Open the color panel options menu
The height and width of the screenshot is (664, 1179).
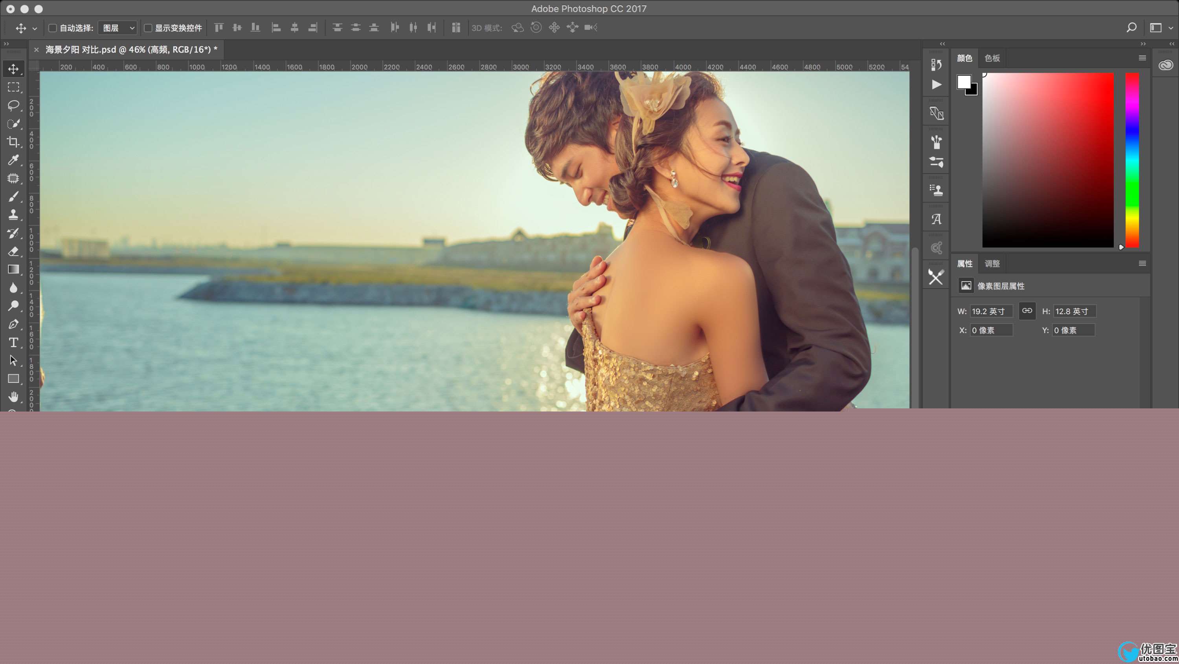tap(1142, 58)
